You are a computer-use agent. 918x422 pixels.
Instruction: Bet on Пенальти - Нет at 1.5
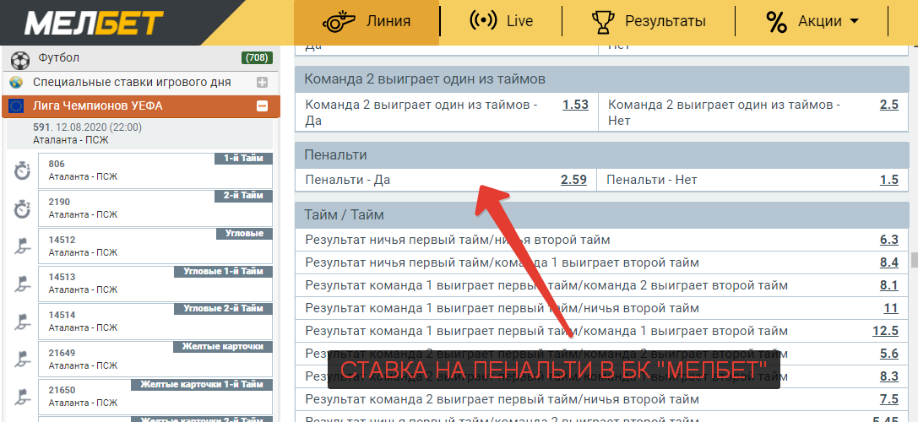pyautogui.click(x=888, y=180)
